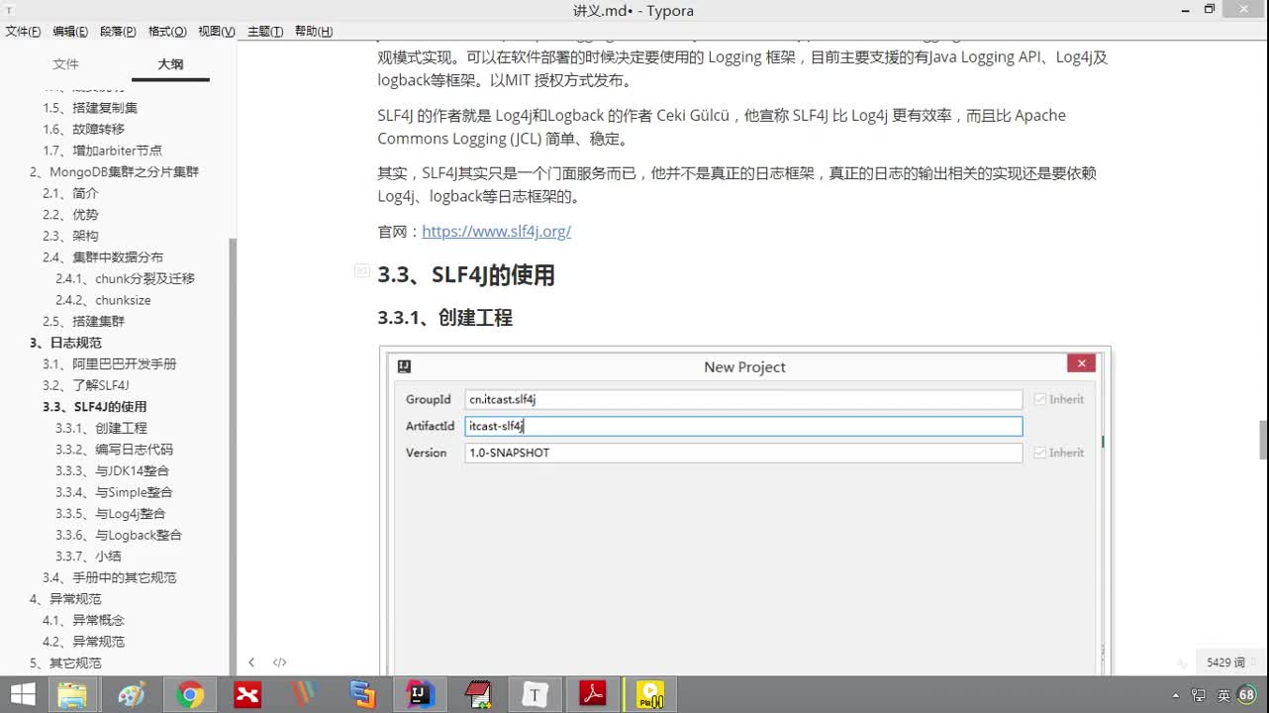This screenshot has height=713, width=1269.
Task: Jump to outline item 3.1、阿里巴巴开发手册
Action: pyautogui.click(x=109, y=364)
